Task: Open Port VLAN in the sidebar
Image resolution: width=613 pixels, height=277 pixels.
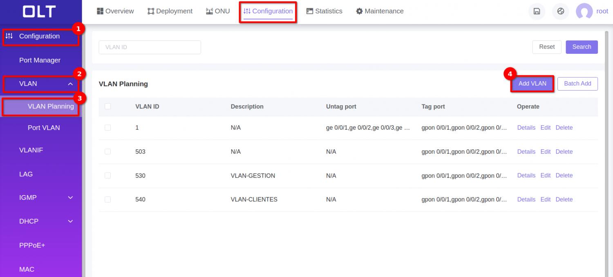Action: tap(44, 128)
